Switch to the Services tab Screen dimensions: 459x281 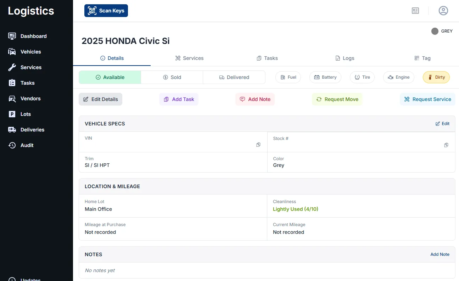click(x=189, y=58)
